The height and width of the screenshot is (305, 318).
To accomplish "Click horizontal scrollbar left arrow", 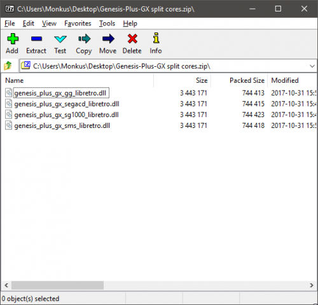I will pyautogui.click(x=6, y=285).
